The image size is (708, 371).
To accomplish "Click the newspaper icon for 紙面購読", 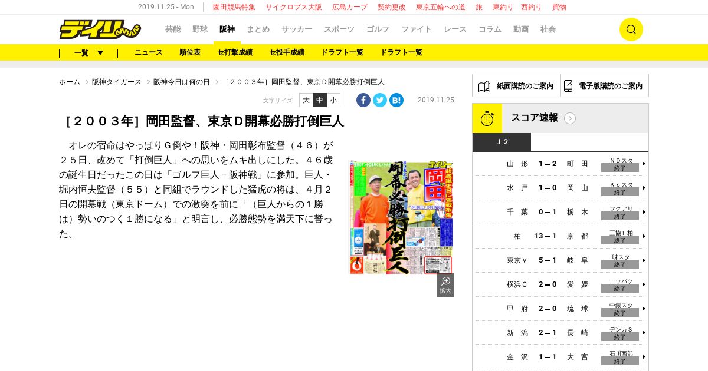I will pyautogui.click(x=484, y=86).
